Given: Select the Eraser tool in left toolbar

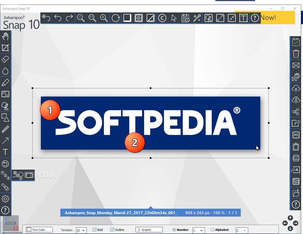Looking at the screenshot, I should tap(5, 59).
